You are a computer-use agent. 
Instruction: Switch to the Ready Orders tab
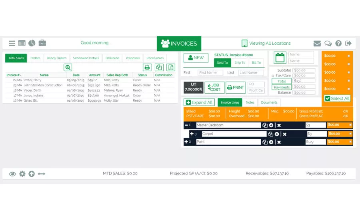pyautogui.click(x=56, y=58)
